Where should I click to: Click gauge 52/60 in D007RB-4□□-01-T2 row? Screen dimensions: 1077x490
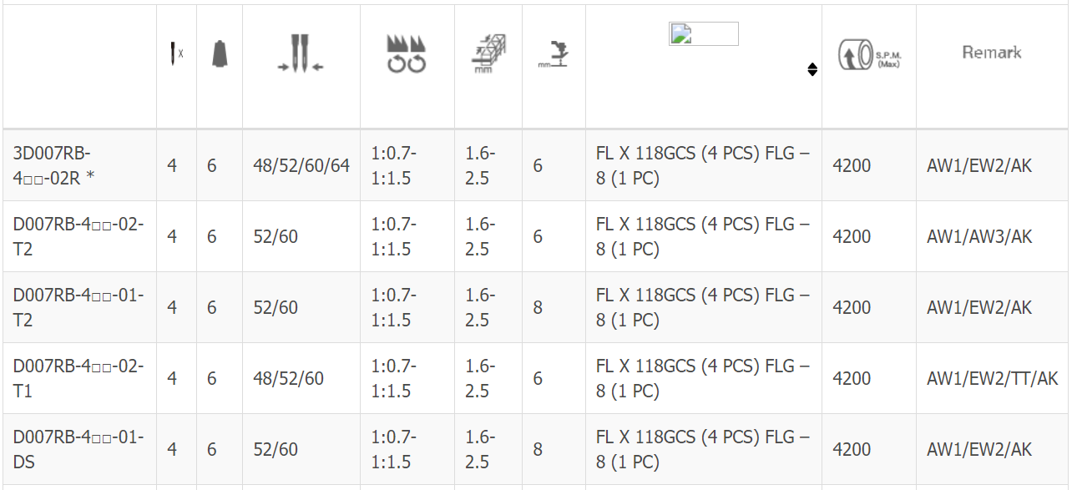click(x=276, y=307)
